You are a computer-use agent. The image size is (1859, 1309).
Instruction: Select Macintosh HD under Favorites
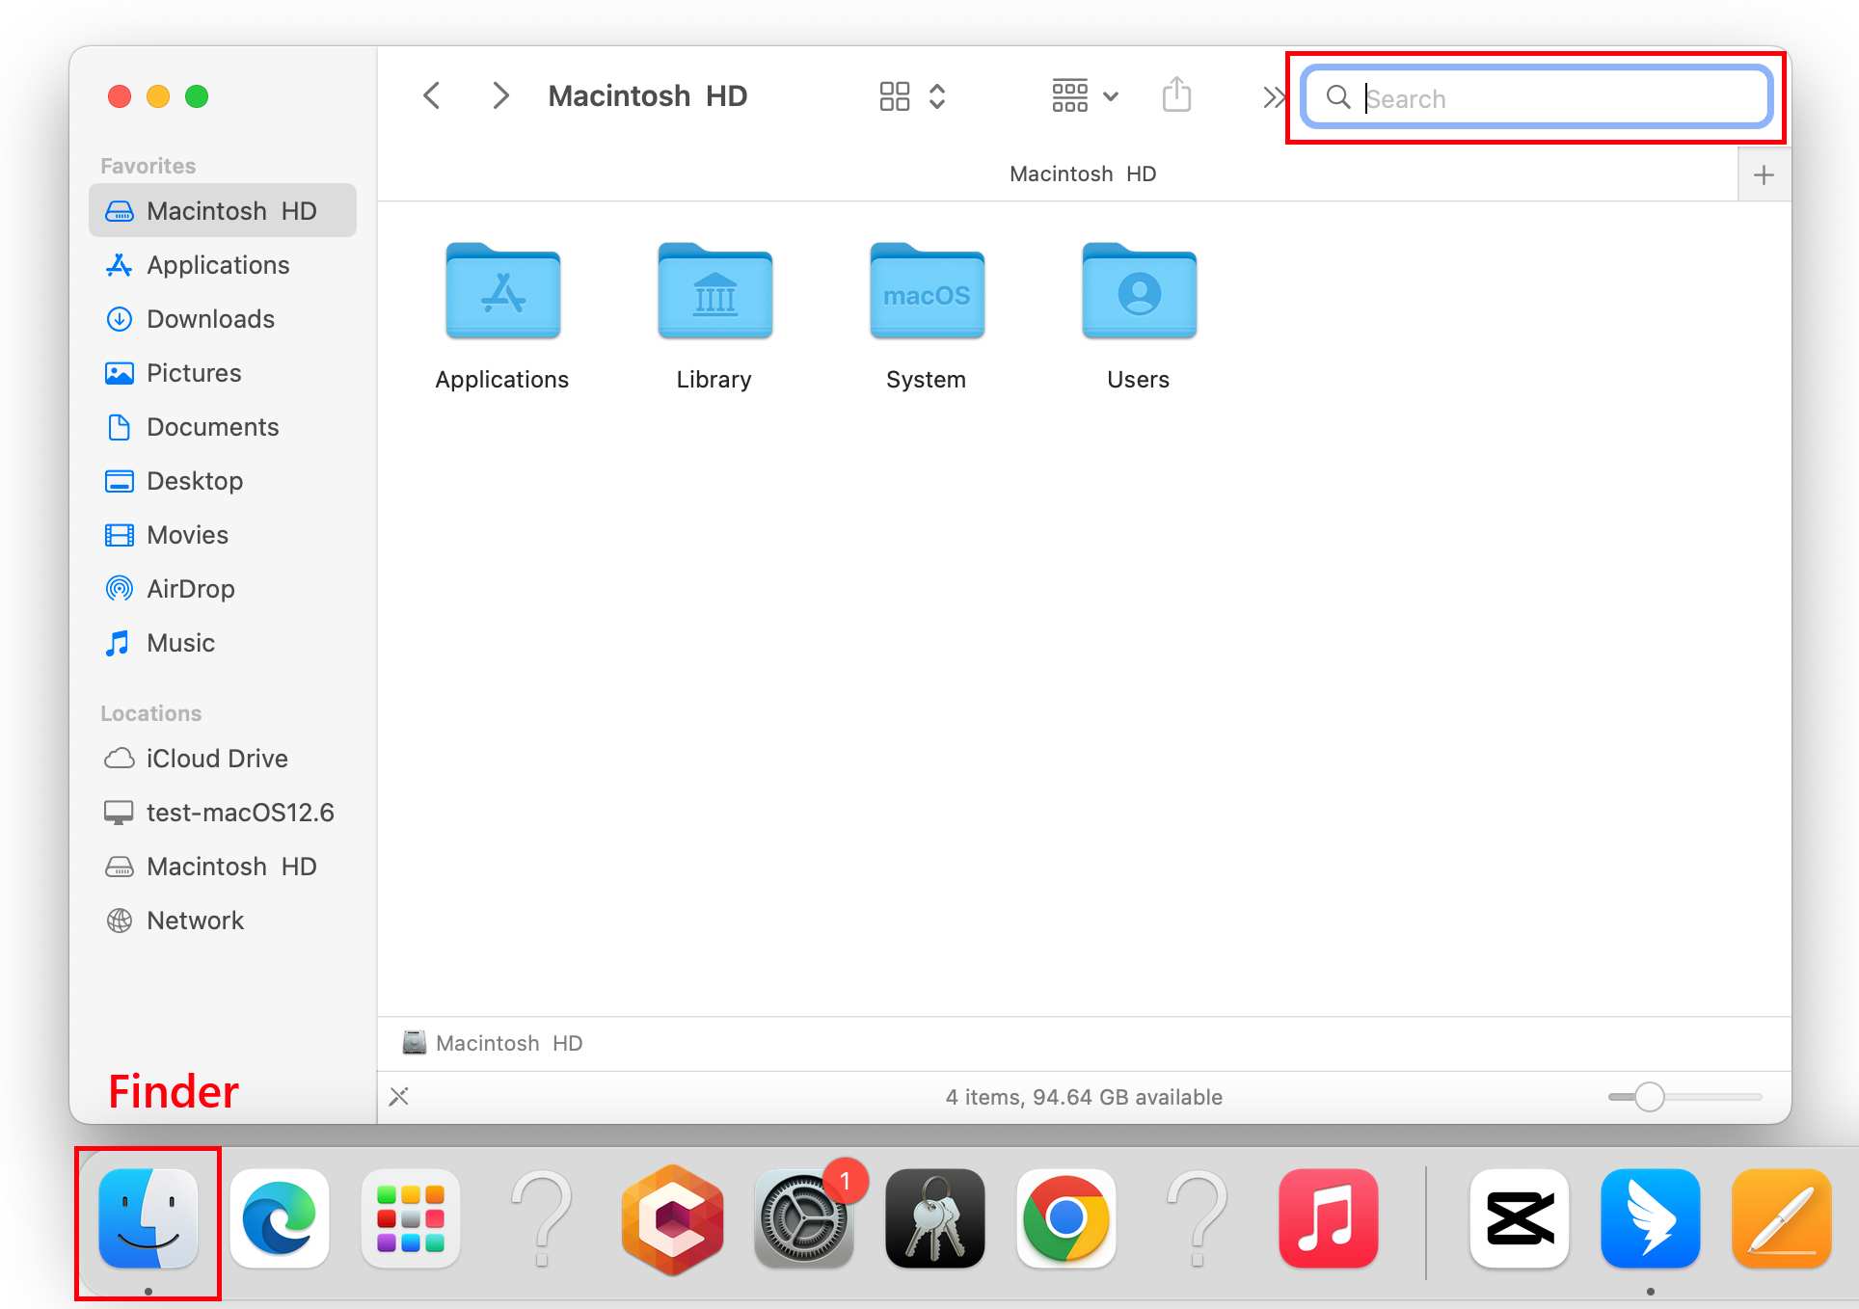[x=231, y=210]
